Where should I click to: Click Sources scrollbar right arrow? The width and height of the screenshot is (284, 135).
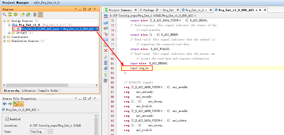(x=97, y=85)
